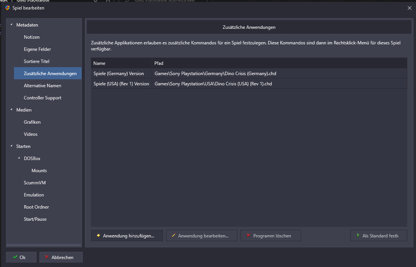Screen dimensions: 416x267
Task: Click the red X icon on Programm löschen
Action: pyautogui.click(x=249, y=236)
